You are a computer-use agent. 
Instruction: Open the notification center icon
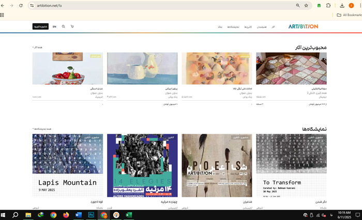pos(358,215)
